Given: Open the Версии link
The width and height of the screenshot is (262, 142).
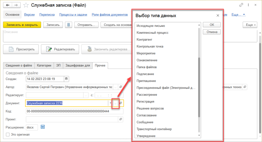Looking at the screenshot, I should pyautogui.click(x=30, y=15).
